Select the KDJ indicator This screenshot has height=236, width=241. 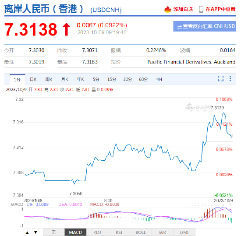click(97, 232)
